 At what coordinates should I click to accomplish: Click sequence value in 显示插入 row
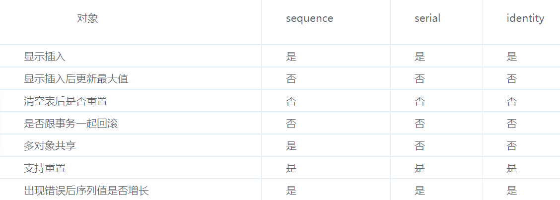[x=291, y=57]
